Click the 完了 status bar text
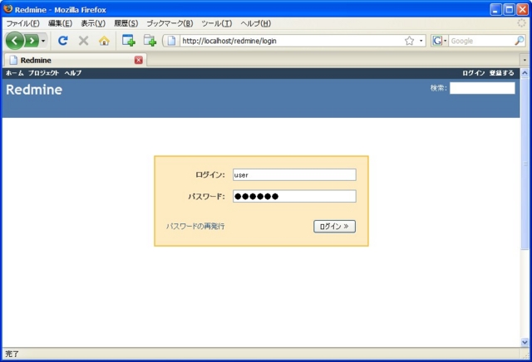The image size is (532, 362). point(12,354)
